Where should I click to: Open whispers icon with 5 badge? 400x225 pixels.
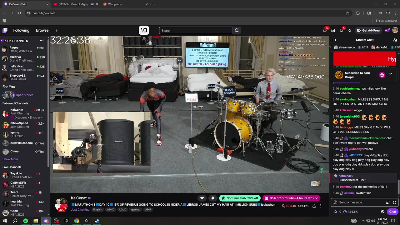[x=342, y=30]
